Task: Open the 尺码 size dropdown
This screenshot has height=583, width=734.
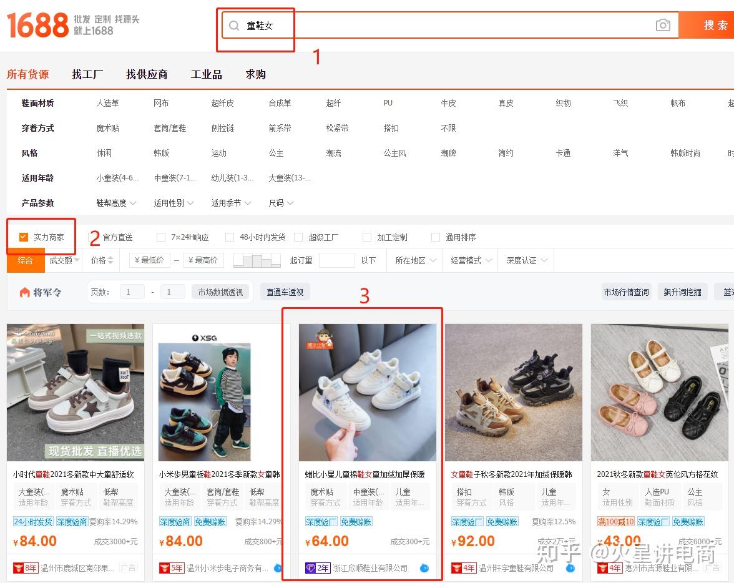Action: tap(281, 203)
